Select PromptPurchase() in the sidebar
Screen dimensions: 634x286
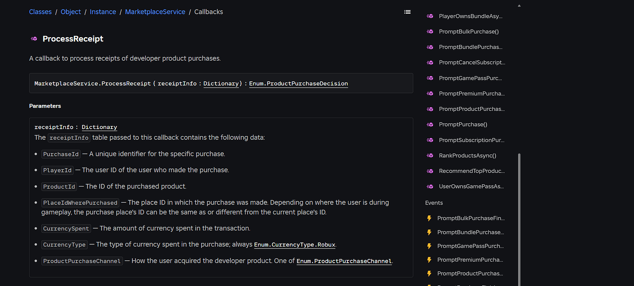click(x=463, y=125)
